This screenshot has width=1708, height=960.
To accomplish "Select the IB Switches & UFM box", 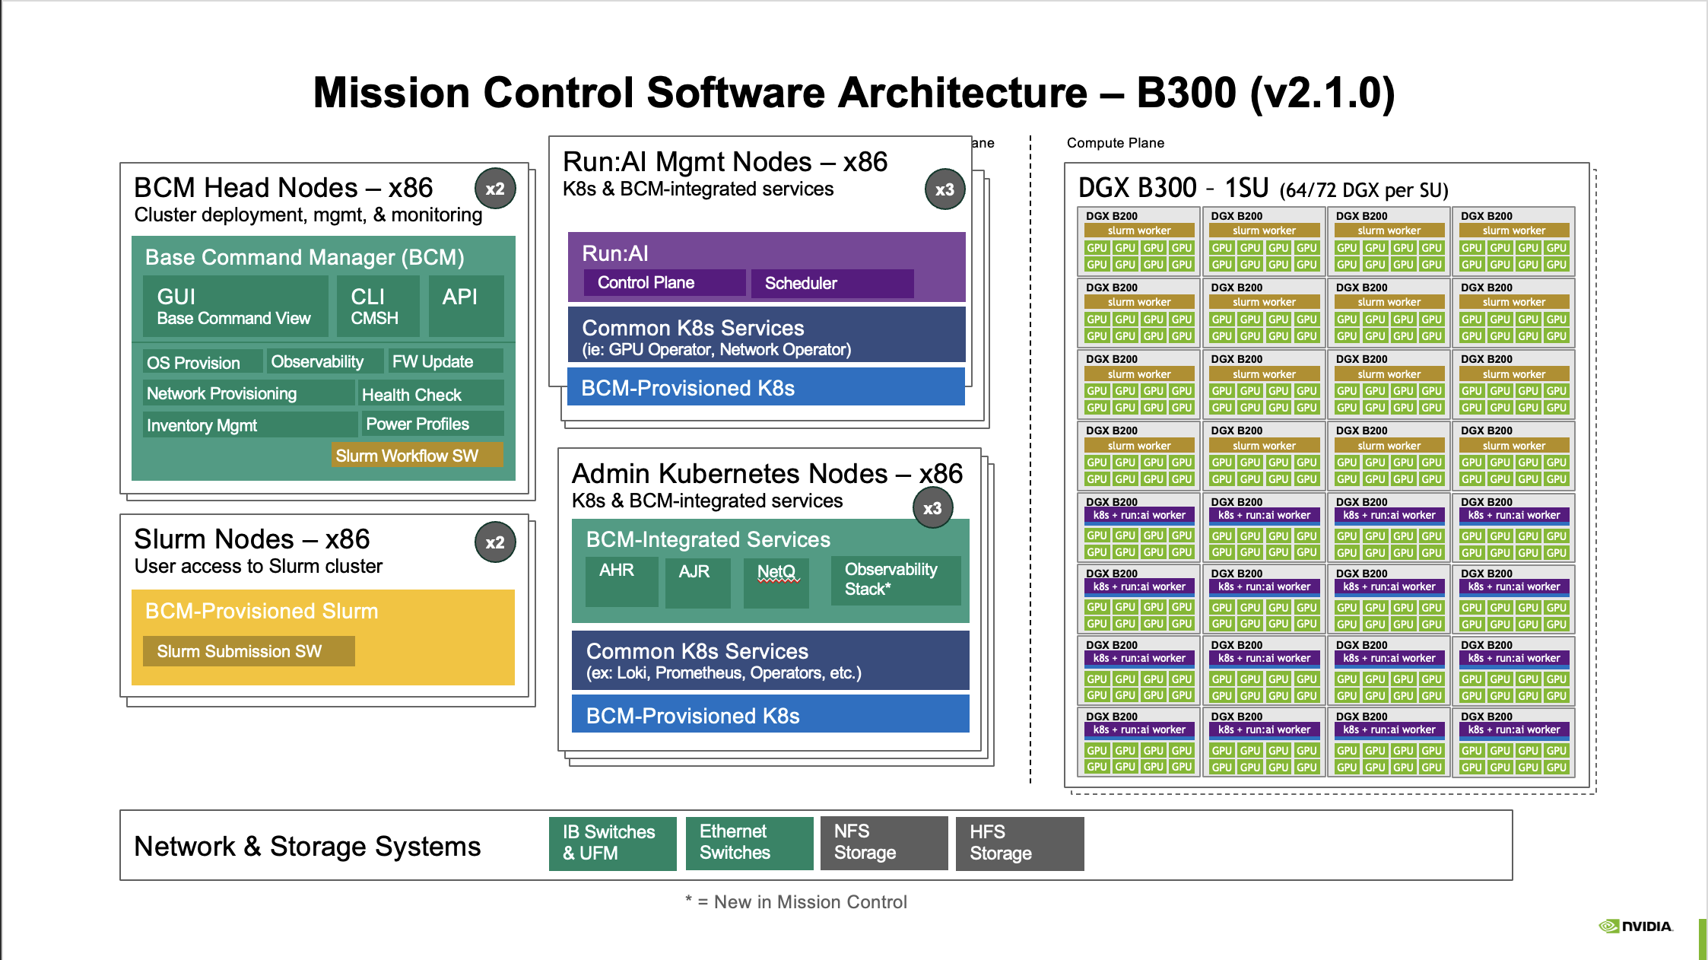I will (x=612, y=843).
